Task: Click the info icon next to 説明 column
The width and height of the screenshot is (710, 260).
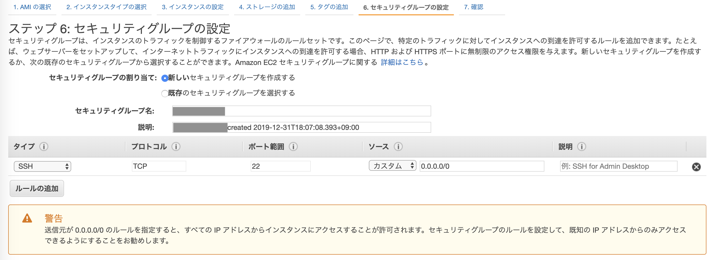Action: [x=582, y=147]
